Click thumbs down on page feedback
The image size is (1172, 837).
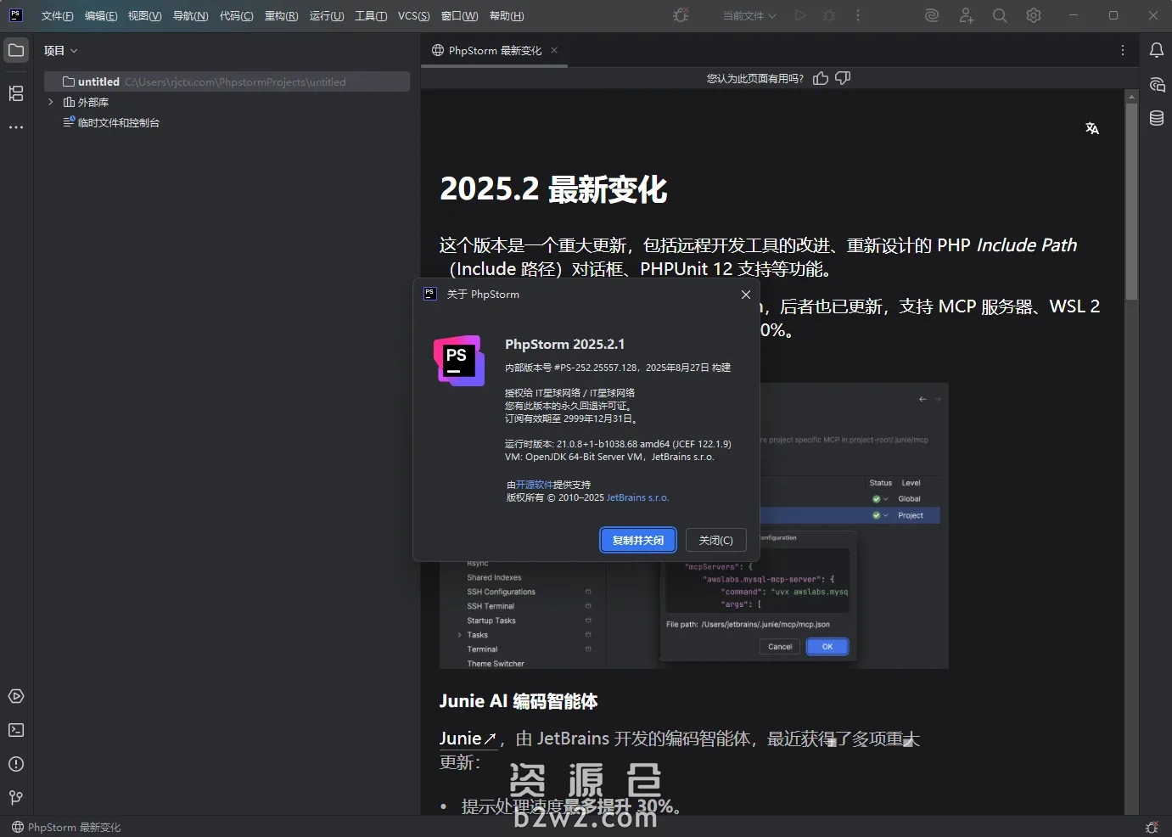pos(842,78)
